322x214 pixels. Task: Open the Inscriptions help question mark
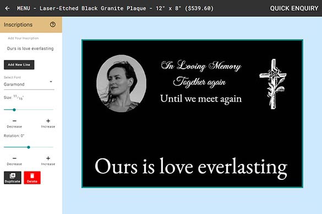point(53,25)
